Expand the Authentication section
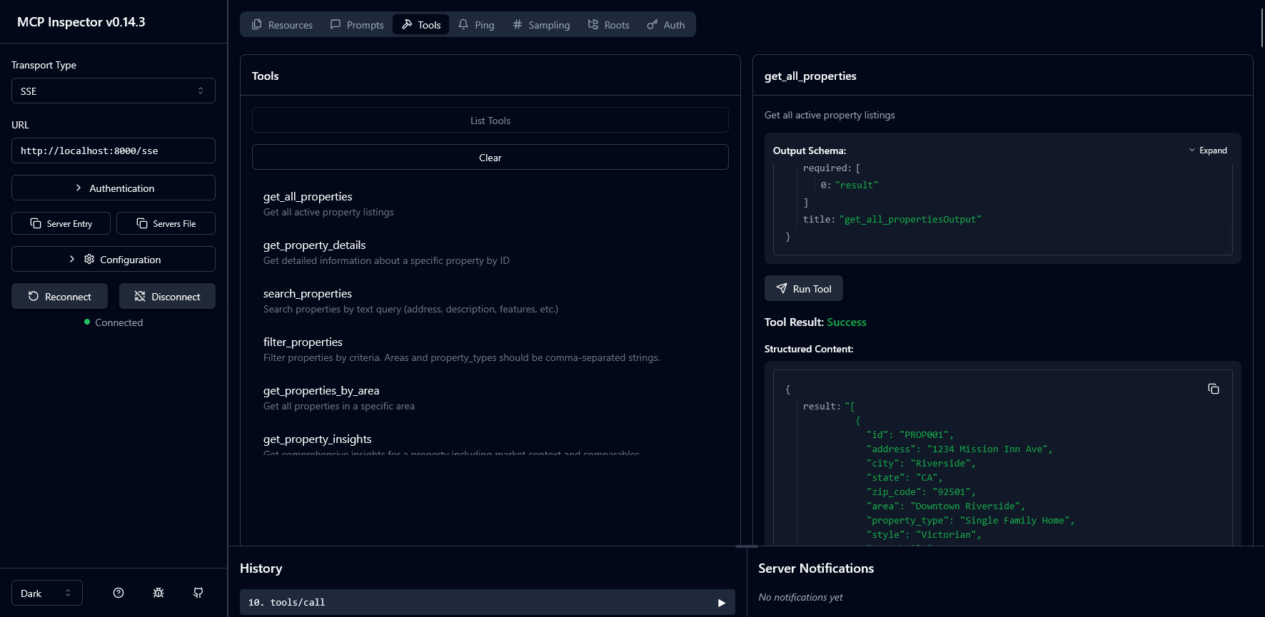Screen dimensions: 1265x617 click(114, 188)
